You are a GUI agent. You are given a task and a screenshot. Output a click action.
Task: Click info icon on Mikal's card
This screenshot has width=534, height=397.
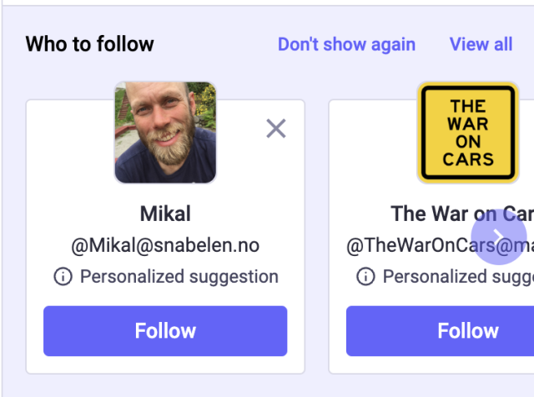(x=63, y=277)
